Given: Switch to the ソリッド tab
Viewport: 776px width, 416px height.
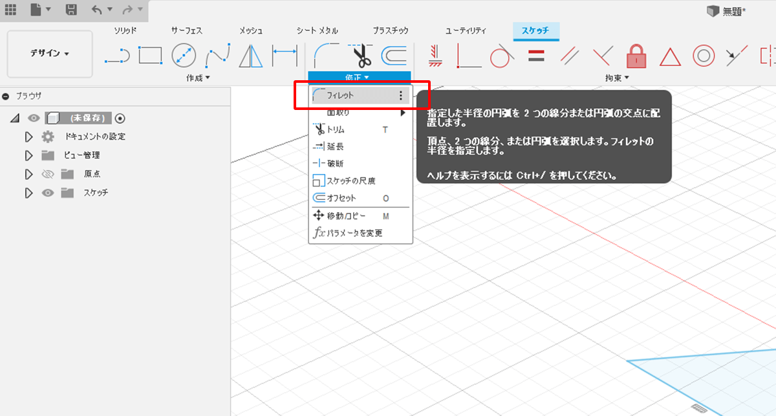Looking at the screenshot, I should tap(125, 30).
